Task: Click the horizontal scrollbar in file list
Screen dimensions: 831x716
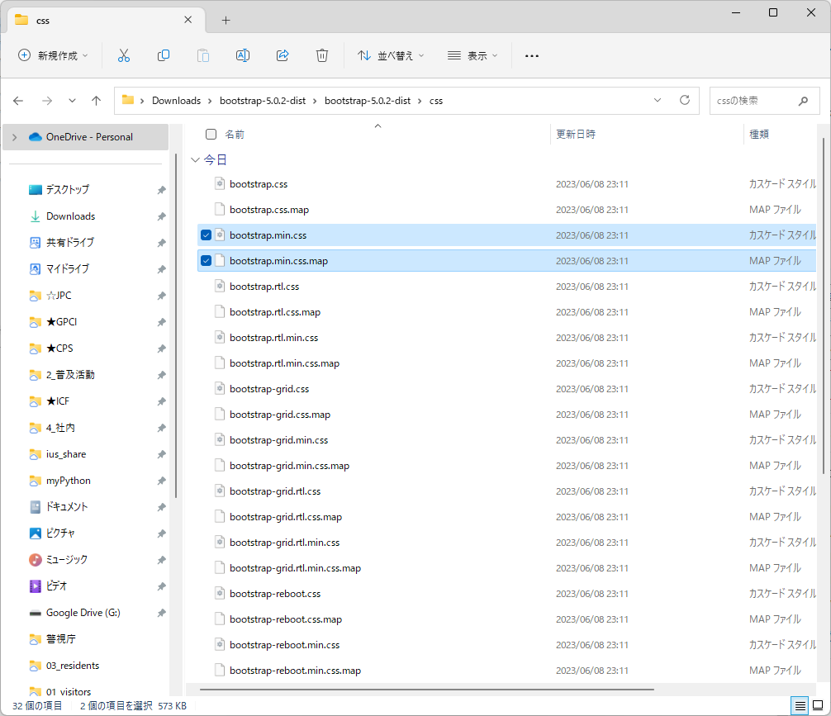Action: click(426, 689)
